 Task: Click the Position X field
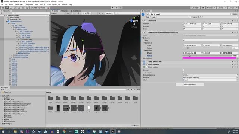(192, 24)
